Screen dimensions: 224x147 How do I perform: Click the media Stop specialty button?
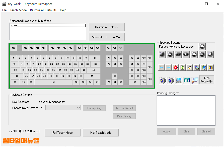[170, 54]
